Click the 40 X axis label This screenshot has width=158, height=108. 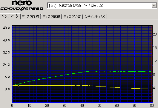coord(7,40)
